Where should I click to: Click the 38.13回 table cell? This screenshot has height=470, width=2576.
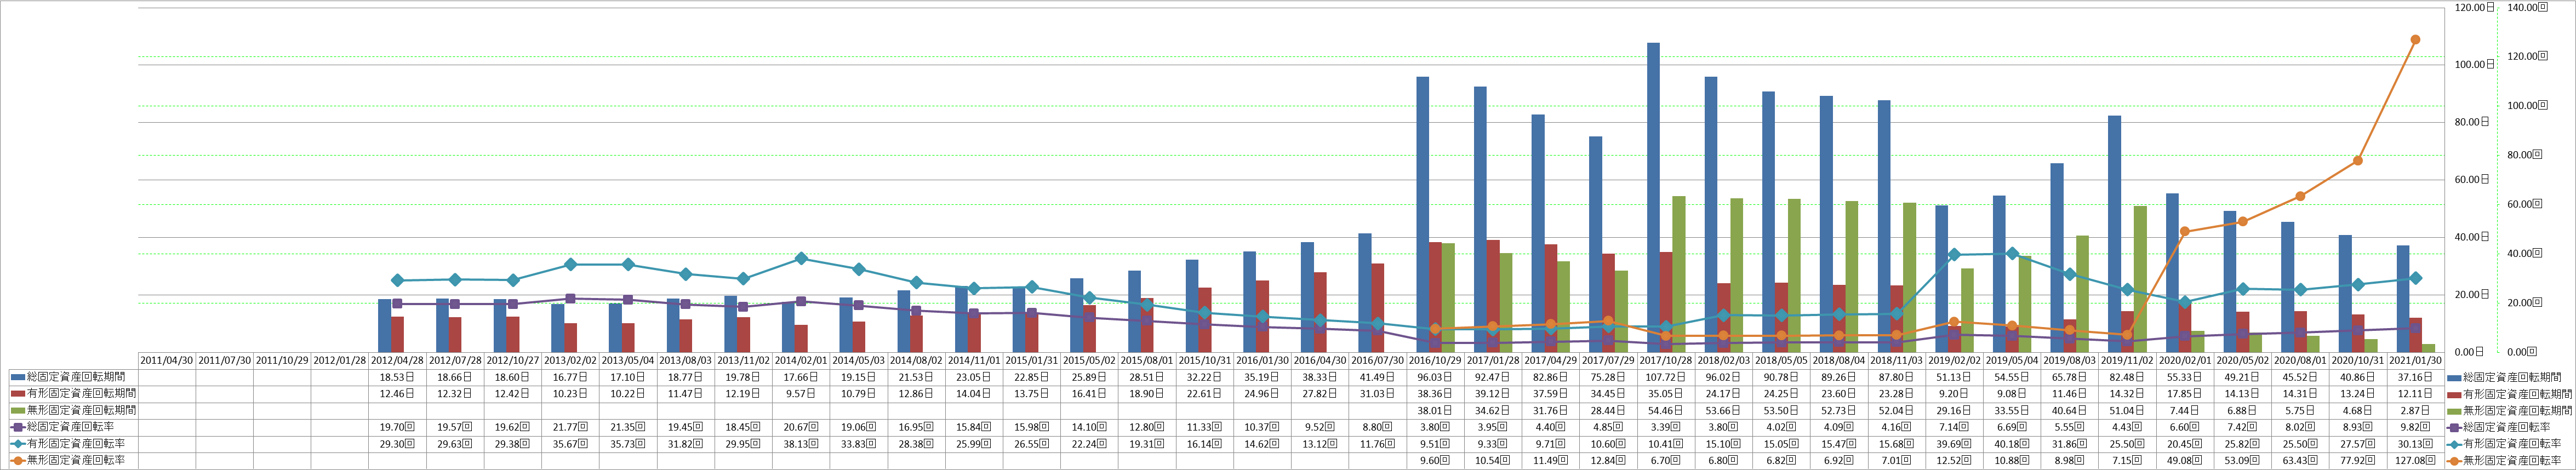click(802, 444)
